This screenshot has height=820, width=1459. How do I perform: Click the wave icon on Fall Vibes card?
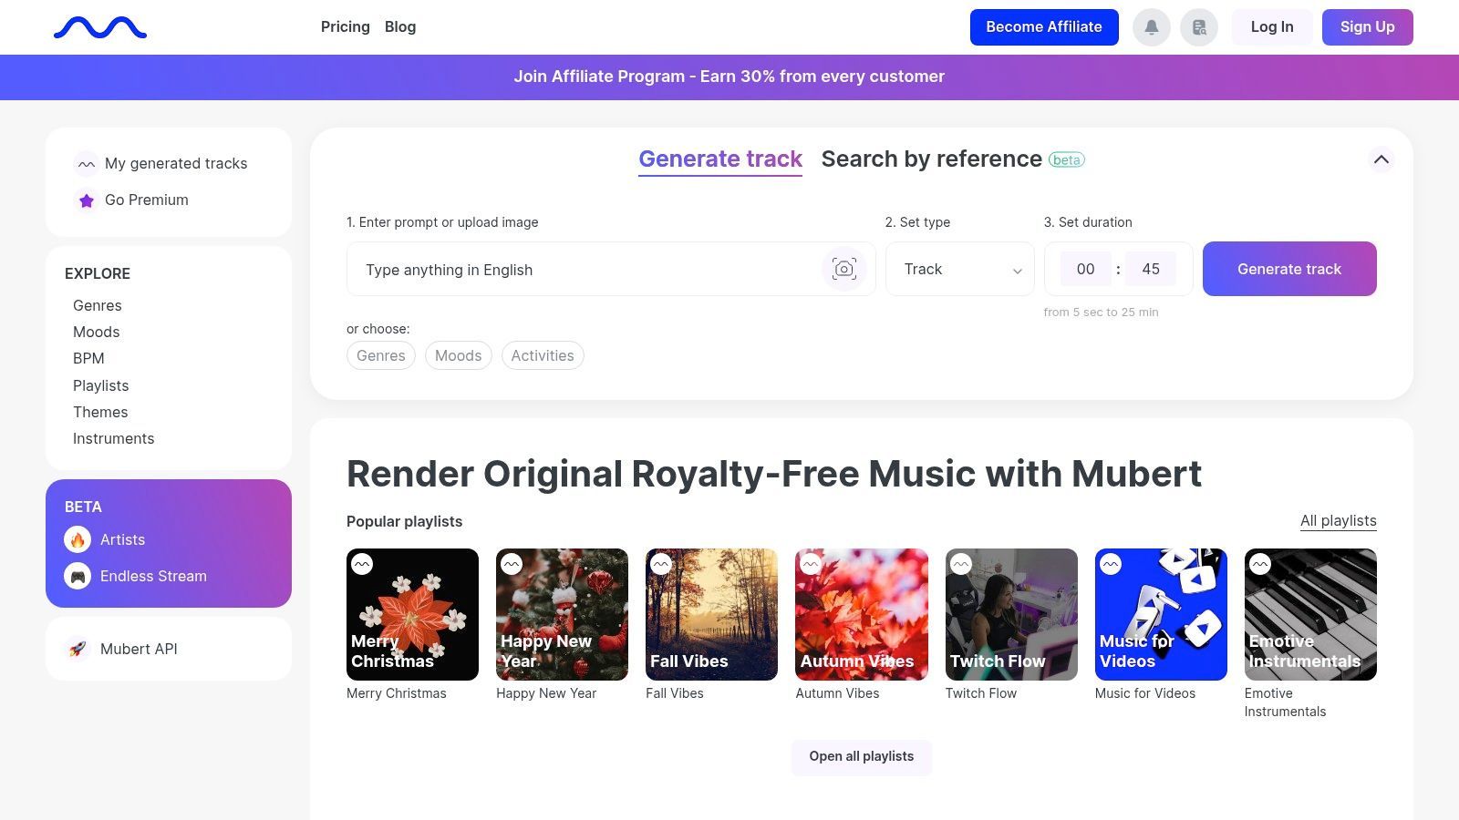coord(661,564)
